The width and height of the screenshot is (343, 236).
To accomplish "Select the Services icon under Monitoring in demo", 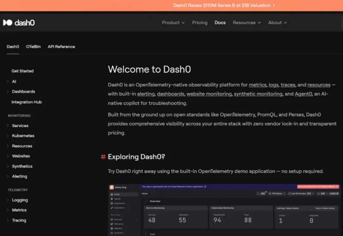I will point(112,220).
